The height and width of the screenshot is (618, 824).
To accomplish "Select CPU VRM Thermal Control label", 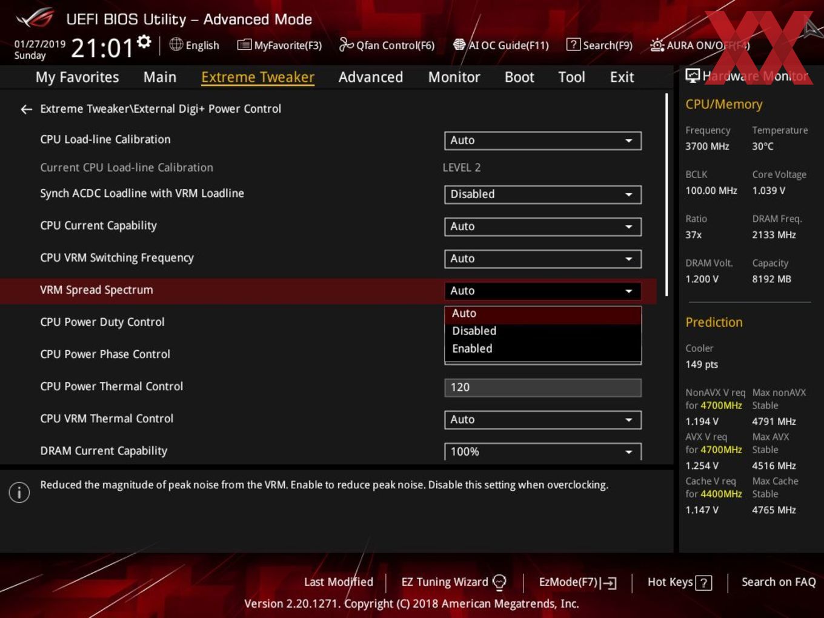I will (107, 419).
